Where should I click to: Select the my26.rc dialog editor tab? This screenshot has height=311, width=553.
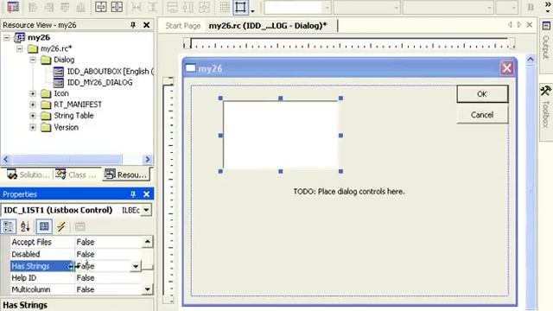coord(268,26)
